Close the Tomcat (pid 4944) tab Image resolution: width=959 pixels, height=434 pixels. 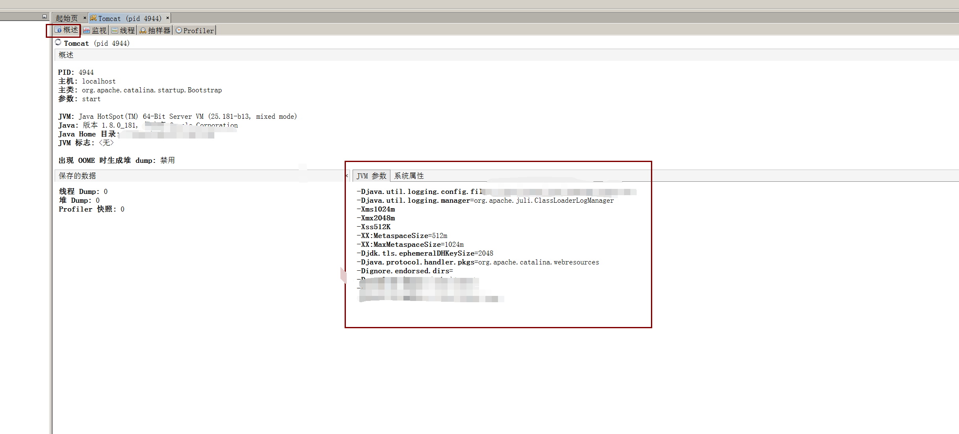pos(167,18)
